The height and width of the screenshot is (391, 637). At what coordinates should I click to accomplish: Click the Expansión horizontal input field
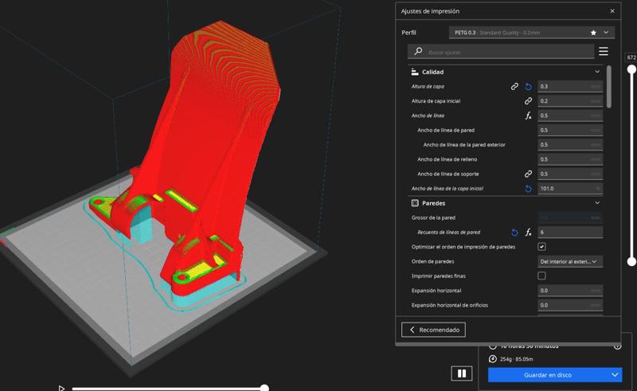[x=569, y=291]
